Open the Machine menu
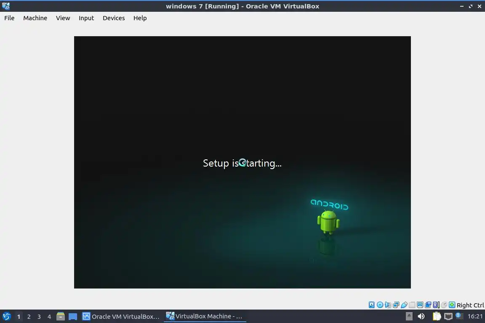485x323 pixels. click(35, 18)
